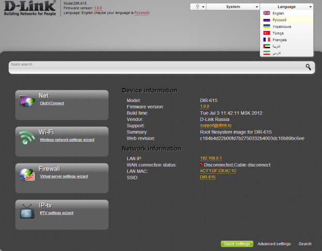Click the Russian flag icon
The image size is (322, 251).
[267, 20]
